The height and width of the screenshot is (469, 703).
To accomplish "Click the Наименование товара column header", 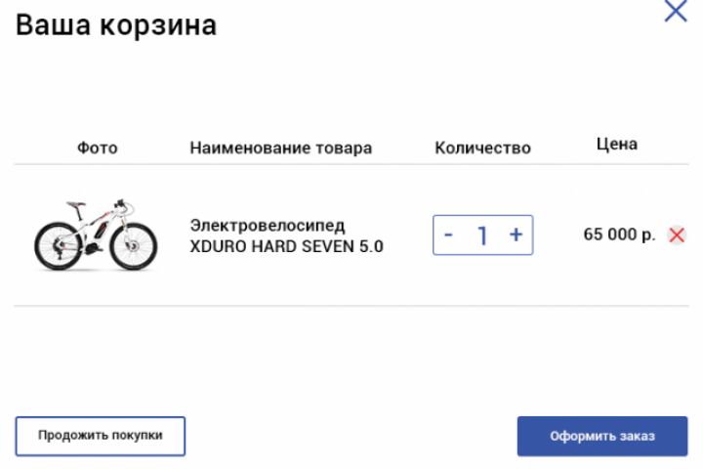I will click(280, 149).
